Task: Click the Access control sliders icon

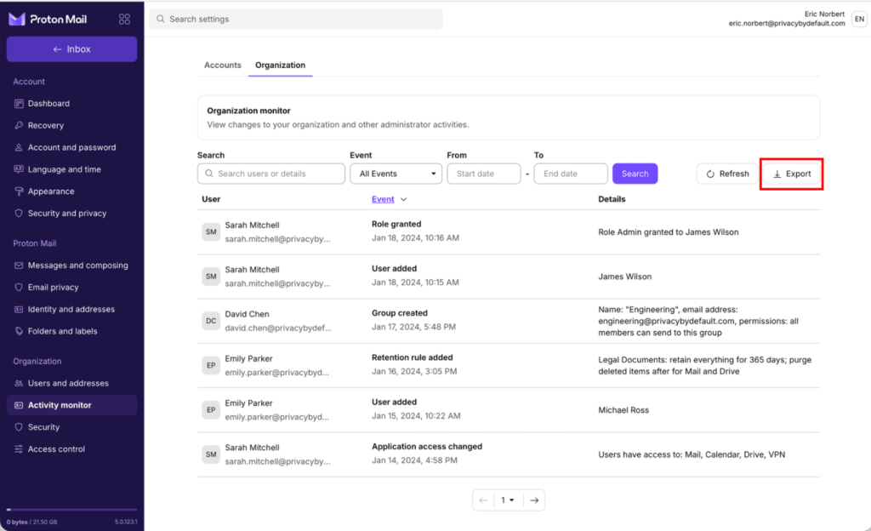Action: click(x=19, y=449)
